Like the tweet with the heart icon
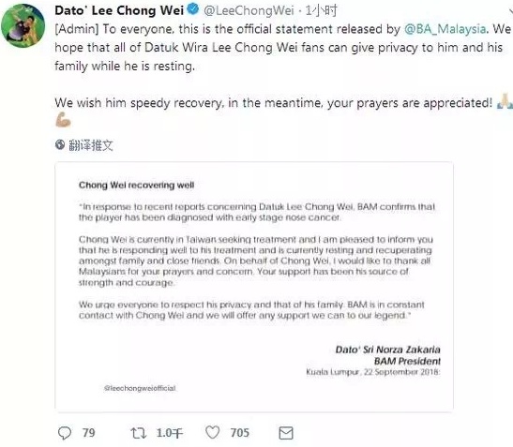The height and width of the screenshot is (447, 513). pyautogui.click(x=213, y=433)
